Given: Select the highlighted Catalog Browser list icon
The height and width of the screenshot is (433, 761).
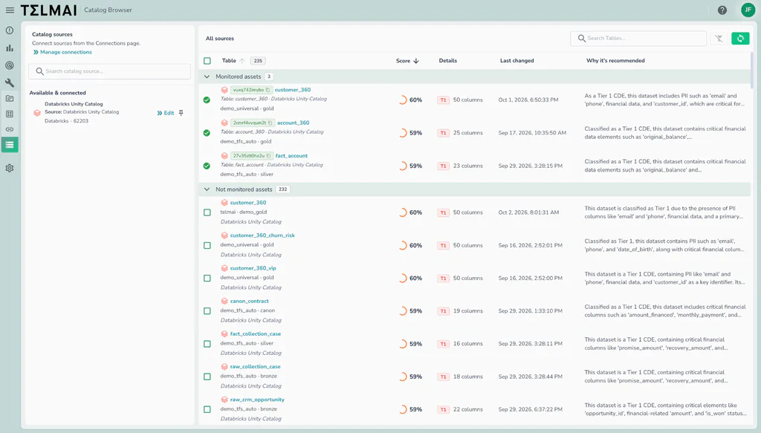Looking at the screenshot, I should pos(10,145).
